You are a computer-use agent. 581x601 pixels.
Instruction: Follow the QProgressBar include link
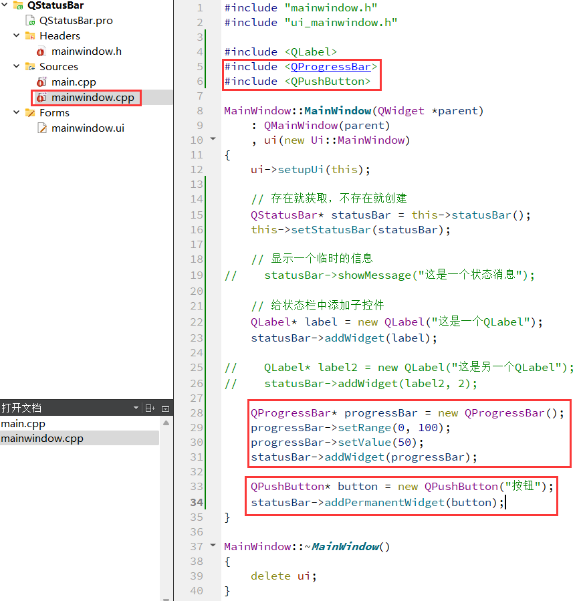pos(331,67)
